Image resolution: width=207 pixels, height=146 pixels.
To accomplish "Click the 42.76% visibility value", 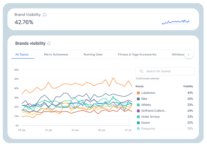I will [24, 22].
